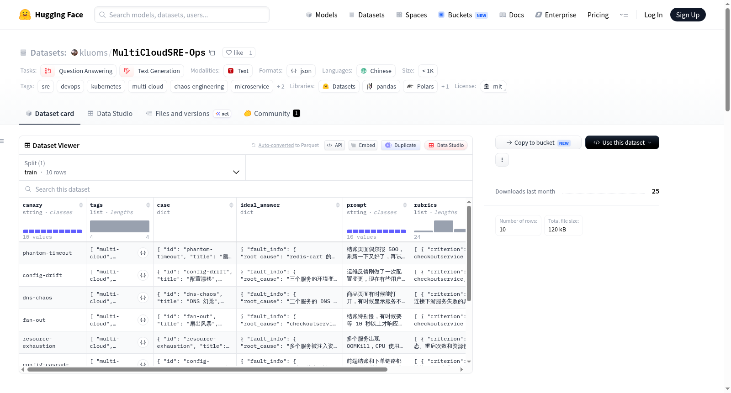Click the table's vertical scrollbar thumb

(x=469, y=253)
